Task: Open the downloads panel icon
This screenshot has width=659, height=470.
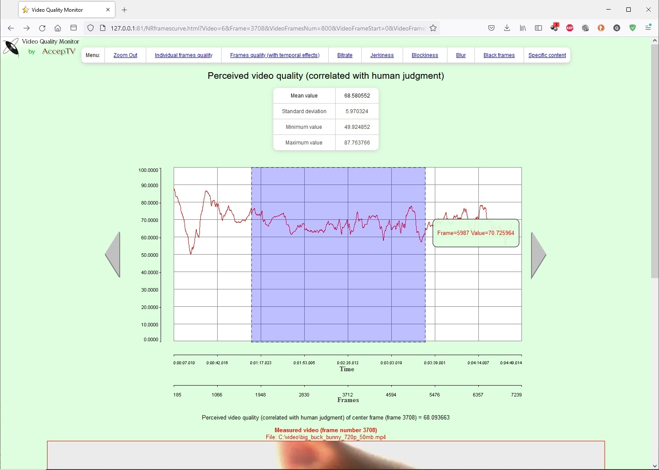Action: pyautogui.click(x=507, y=28)
